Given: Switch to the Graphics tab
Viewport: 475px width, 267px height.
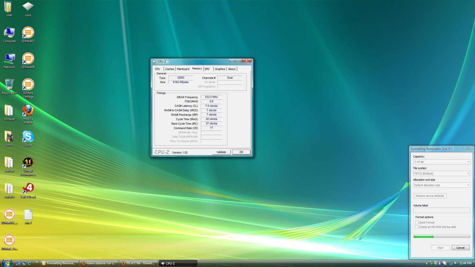Looking at the screenshot, I should (220, 69).
